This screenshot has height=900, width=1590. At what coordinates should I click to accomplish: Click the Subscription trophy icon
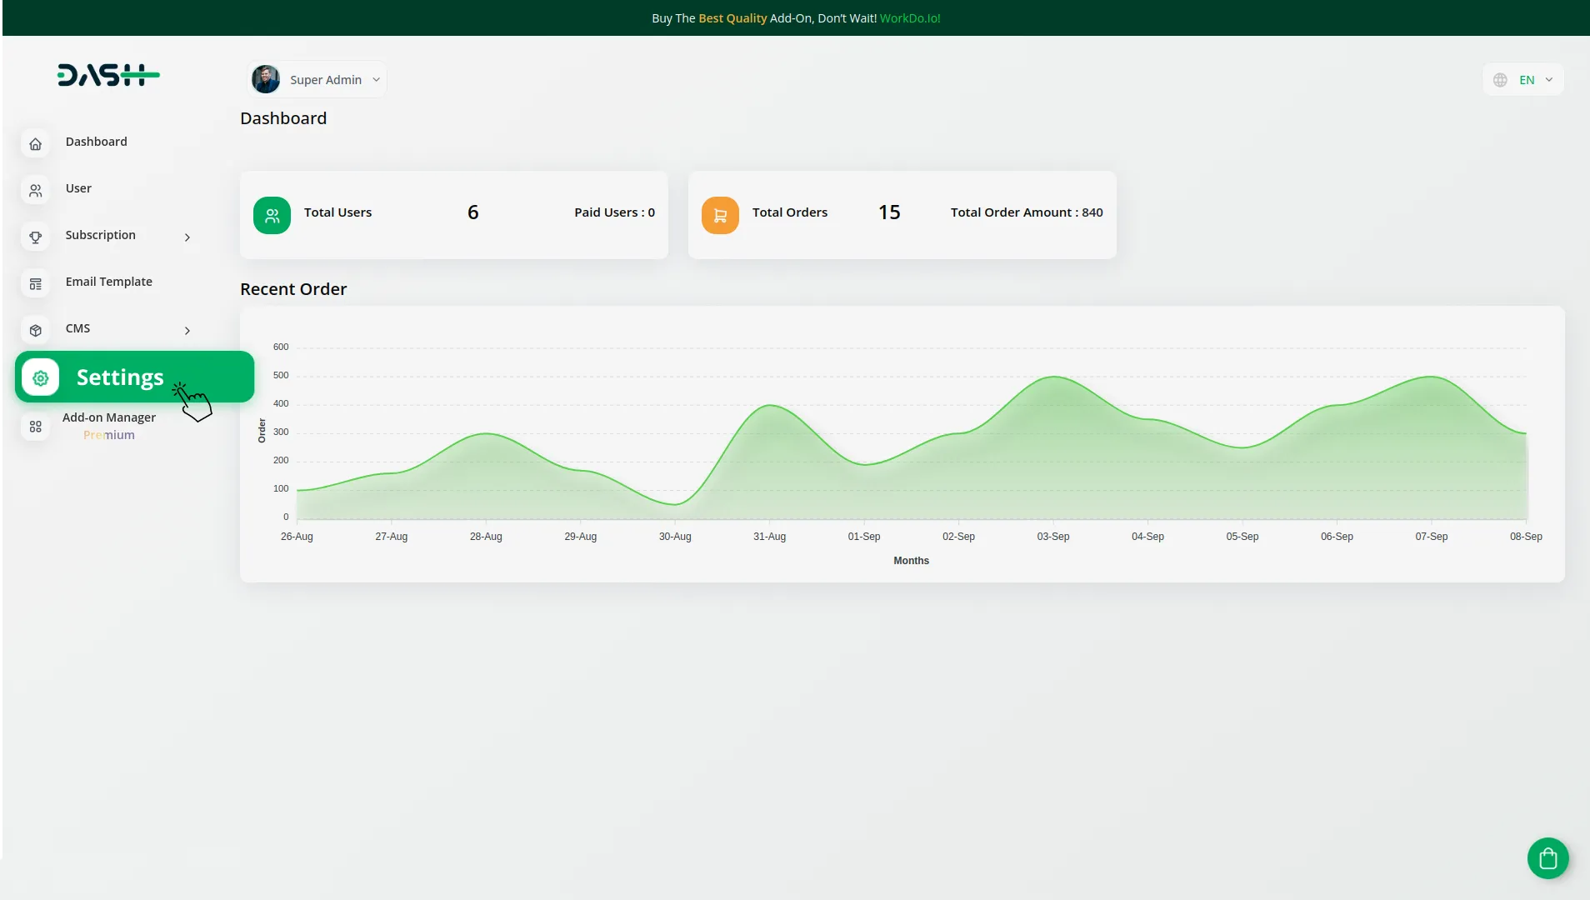pos(35,237)
